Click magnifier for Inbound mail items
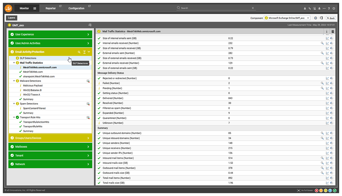Image resolution: width=342 pixels, height=196 pixels. point(322,158)
